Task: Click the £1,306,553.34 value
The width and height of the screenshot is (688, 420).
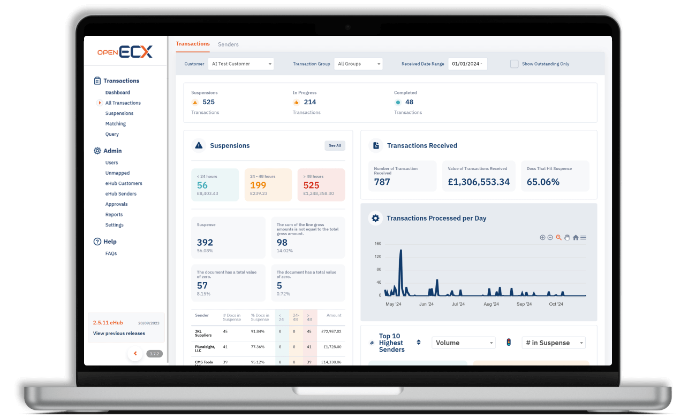Action: (x=479, y=182)
